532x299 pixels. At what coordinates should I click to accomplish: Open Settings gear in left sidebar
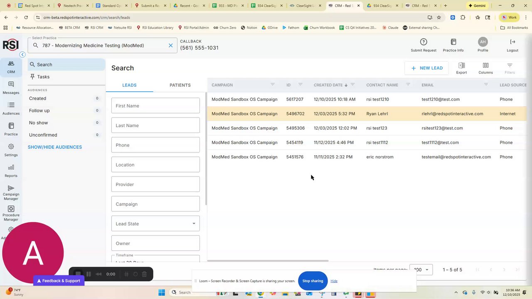pyautogui.click(x=11, y=150)
